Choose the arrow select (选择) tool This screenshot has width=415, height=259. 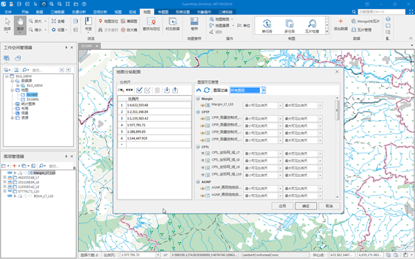(7, 25)
